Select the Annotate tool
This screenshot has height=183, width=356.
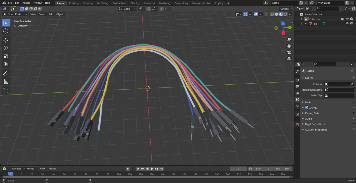point(6,73)
